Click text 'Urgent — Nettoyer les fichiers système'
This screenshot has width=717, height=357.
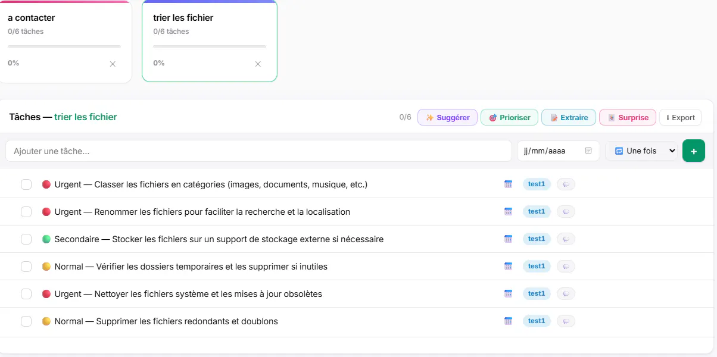pos(129,294)
